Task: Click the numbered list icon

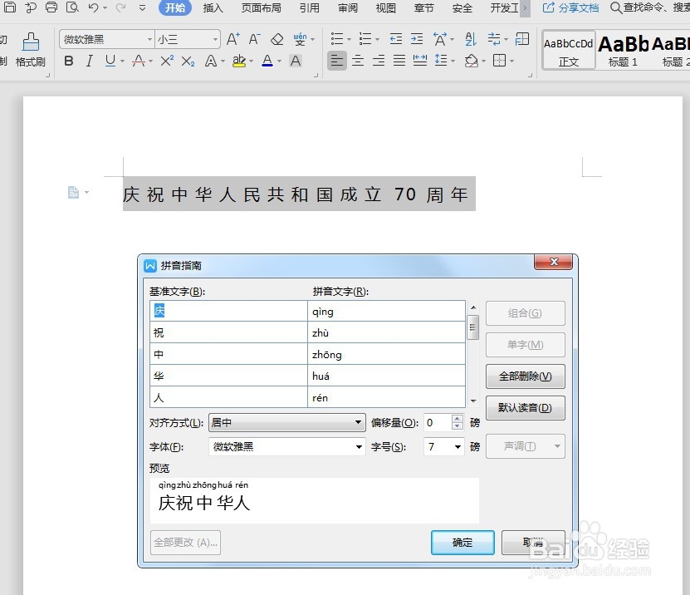Action: tap(365, 38)
